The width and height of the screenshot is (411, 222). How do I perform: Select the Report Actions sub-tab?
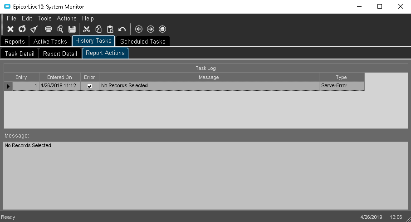(105, 53)
